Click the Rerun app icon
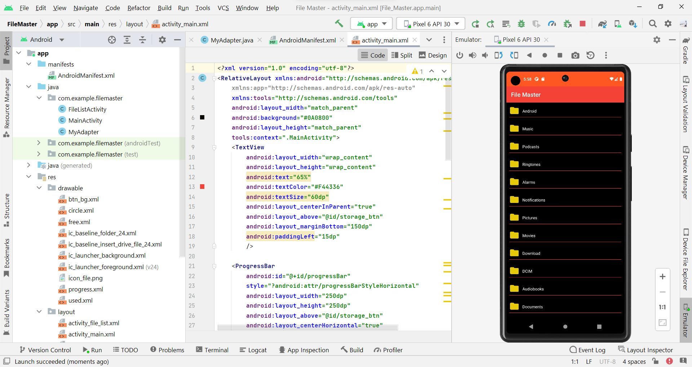 point(475,24)
